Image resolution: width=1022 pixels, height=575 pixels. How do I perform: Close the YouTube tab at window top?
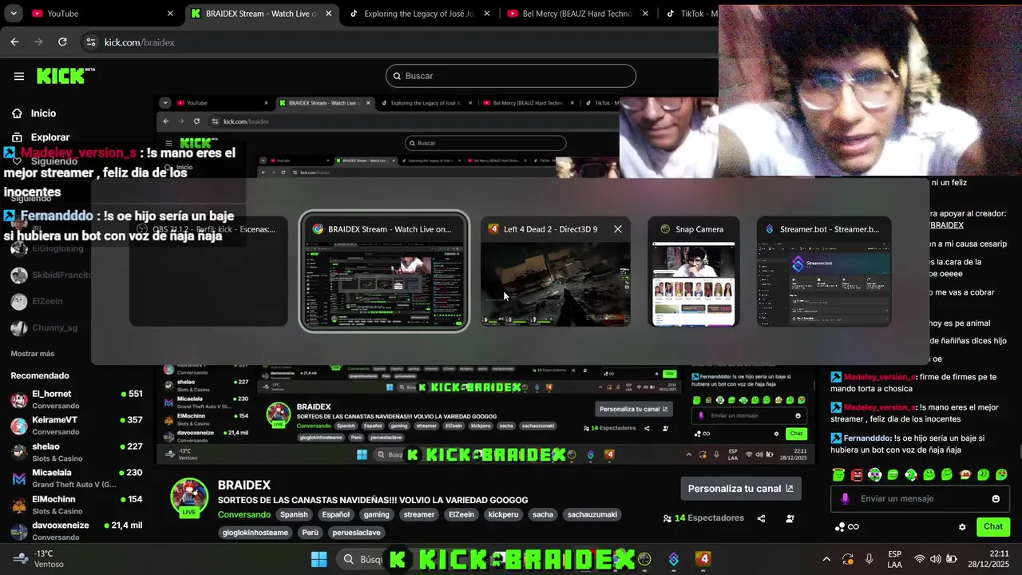(170, 14)
